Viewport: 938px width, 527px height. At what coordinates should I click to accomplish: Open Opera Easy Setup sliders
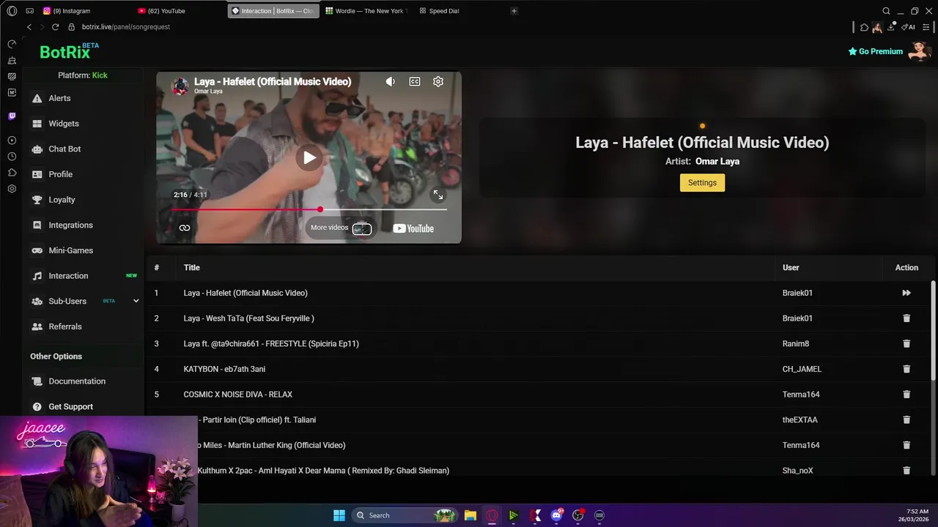(926, 27)
